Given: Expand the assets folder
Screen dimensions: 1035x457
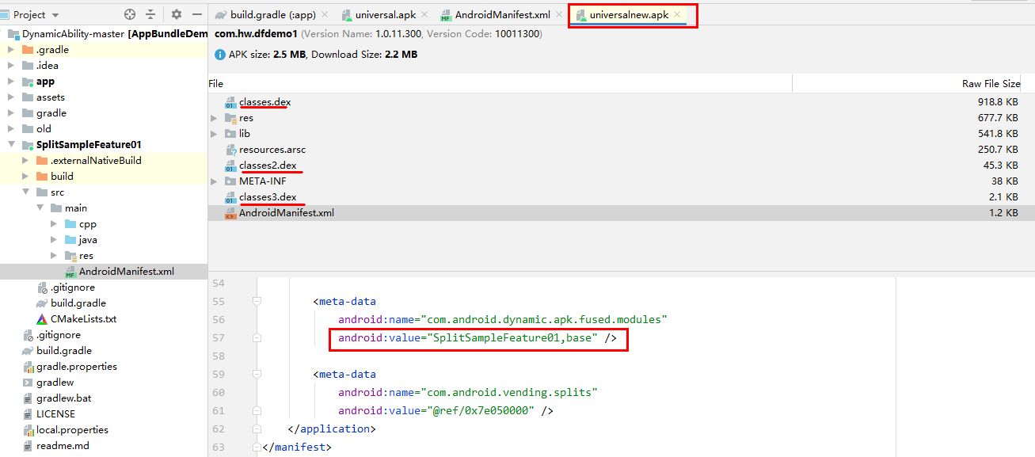Looking at the screenshot, I should pyautogui.click(x=11, y=97).
